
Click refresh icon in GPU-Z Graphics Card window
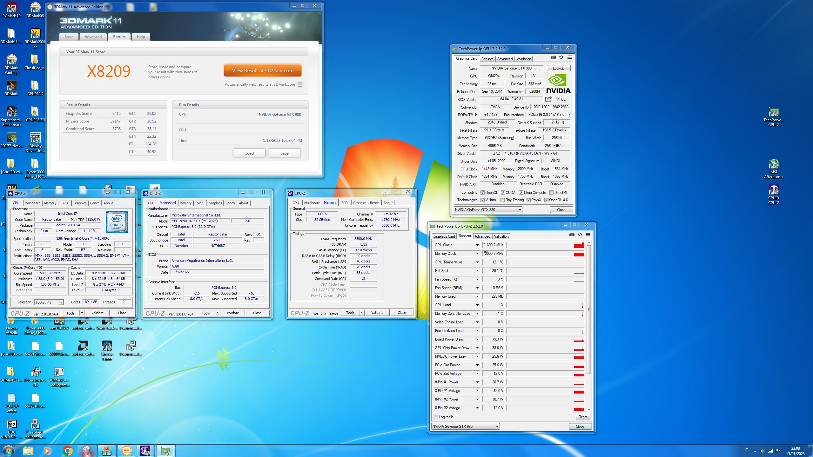[561, 57]
